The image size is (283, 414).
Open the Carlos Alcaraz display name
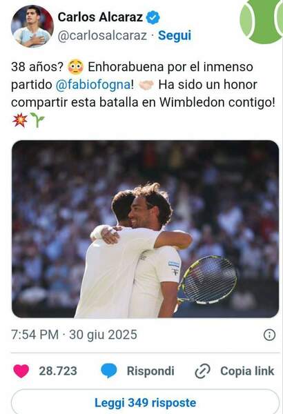(x=100, y=17)
